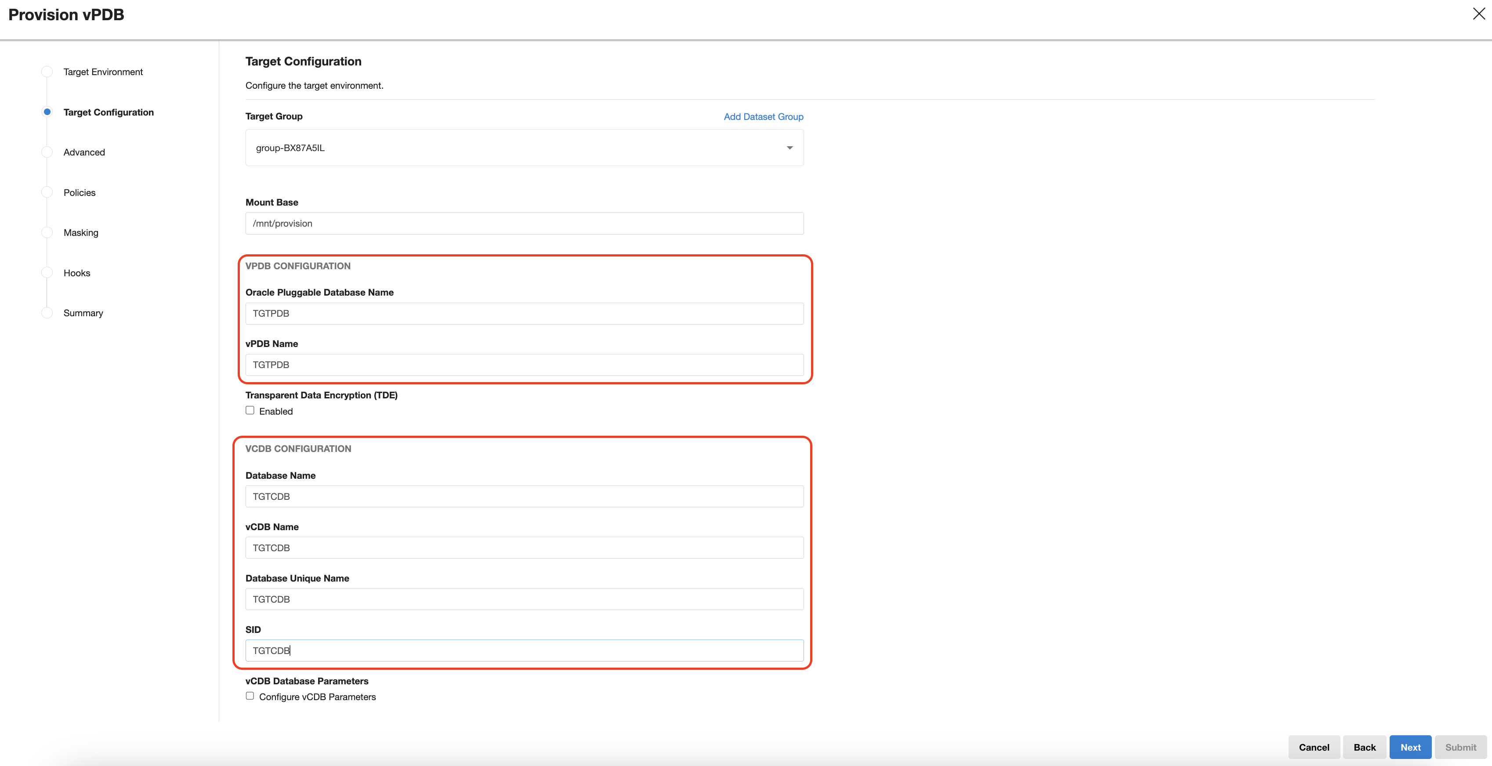1492x766 pixels.
Task: Open the Add Dataset Group link
Action: coord(763,116)
